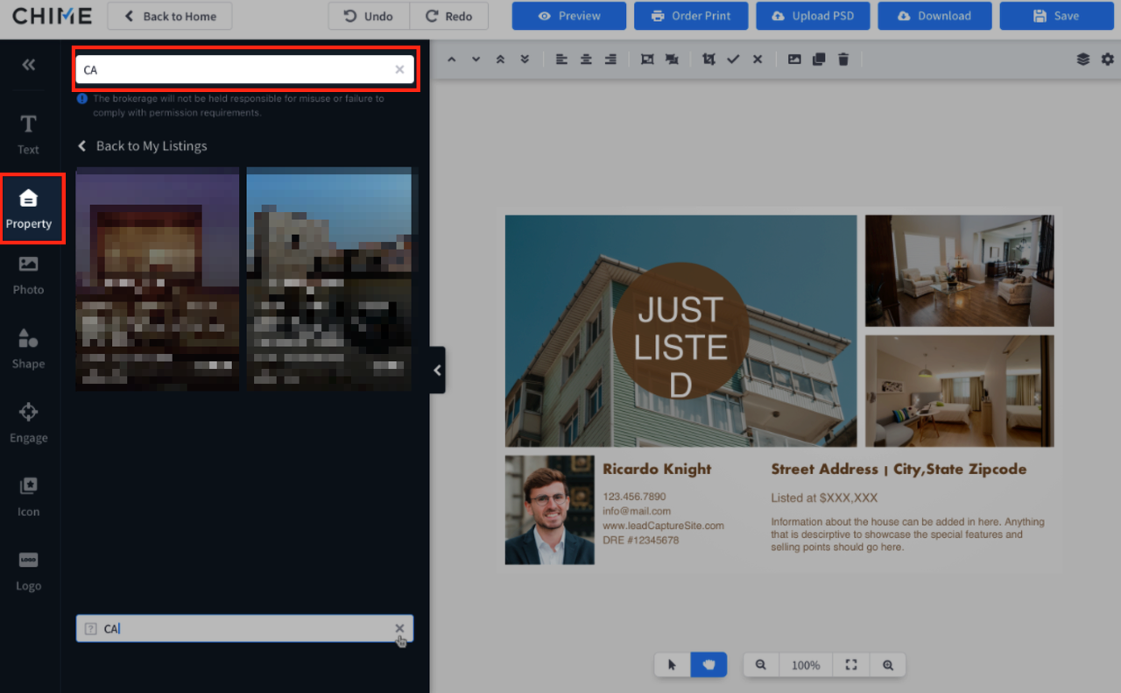Click the bottom CA text field

tap(244, 628)
